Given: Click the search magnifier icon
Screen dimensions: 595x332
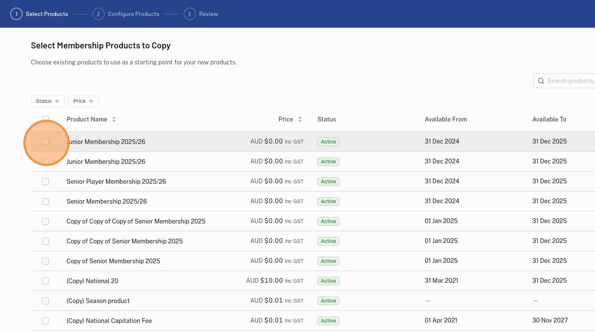Looking at the screenshot, I should coord(541,81).
